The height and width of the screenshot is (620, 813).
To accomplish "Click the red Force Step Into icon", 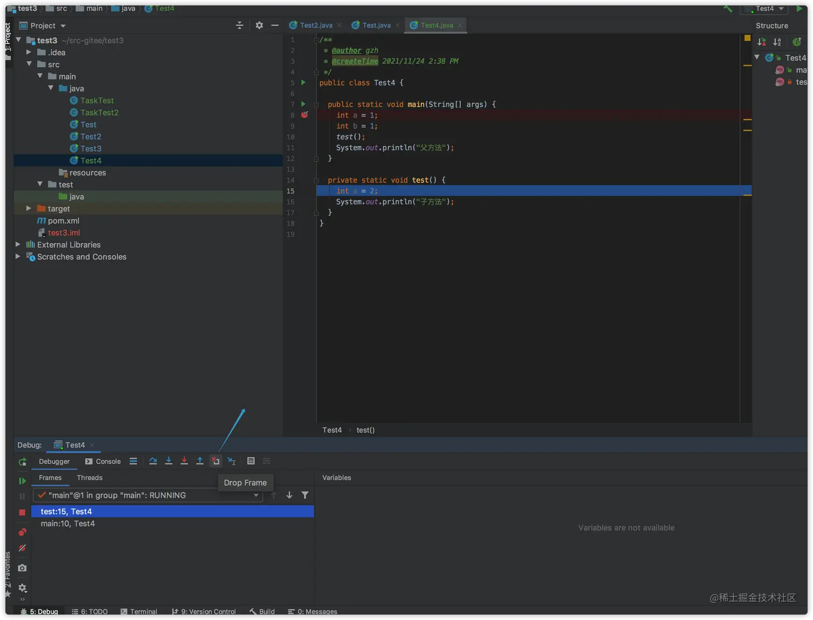I will coord(184,461).
